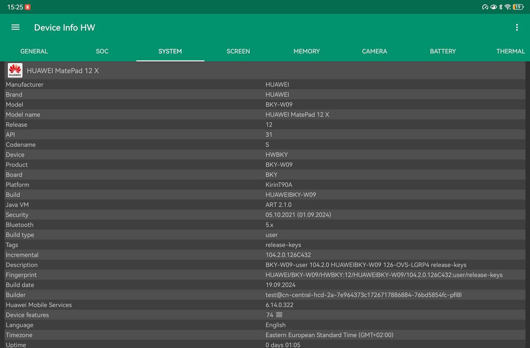Tap Huawei Mobile Services version 6.14.0.322

click(280, 305)
